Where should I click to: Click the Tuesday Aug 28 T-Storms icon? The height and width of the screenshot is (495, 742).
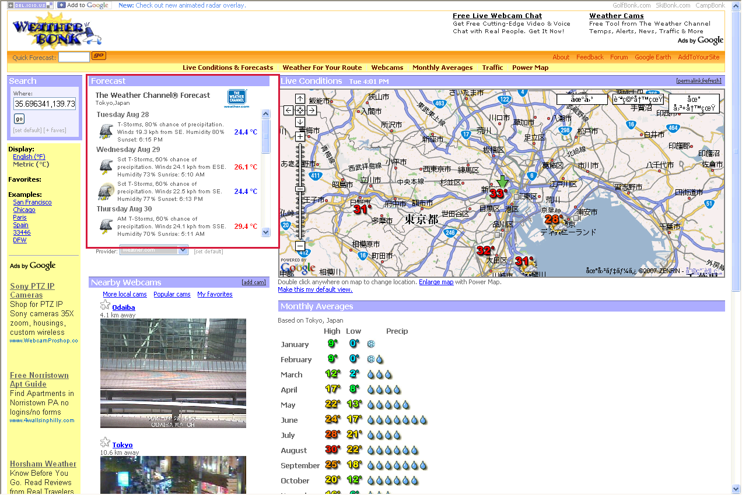(x=106, y=132)
